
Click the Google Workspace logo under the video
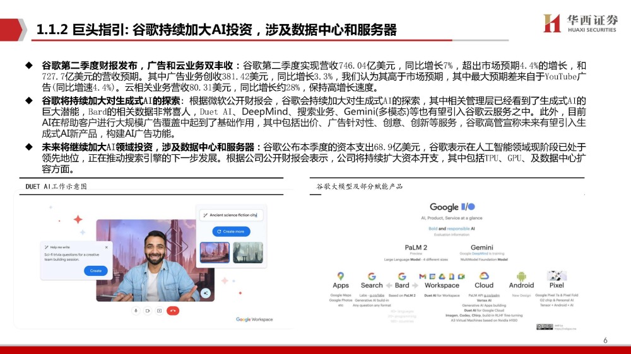pyautogui.click(x=254, y=319)
